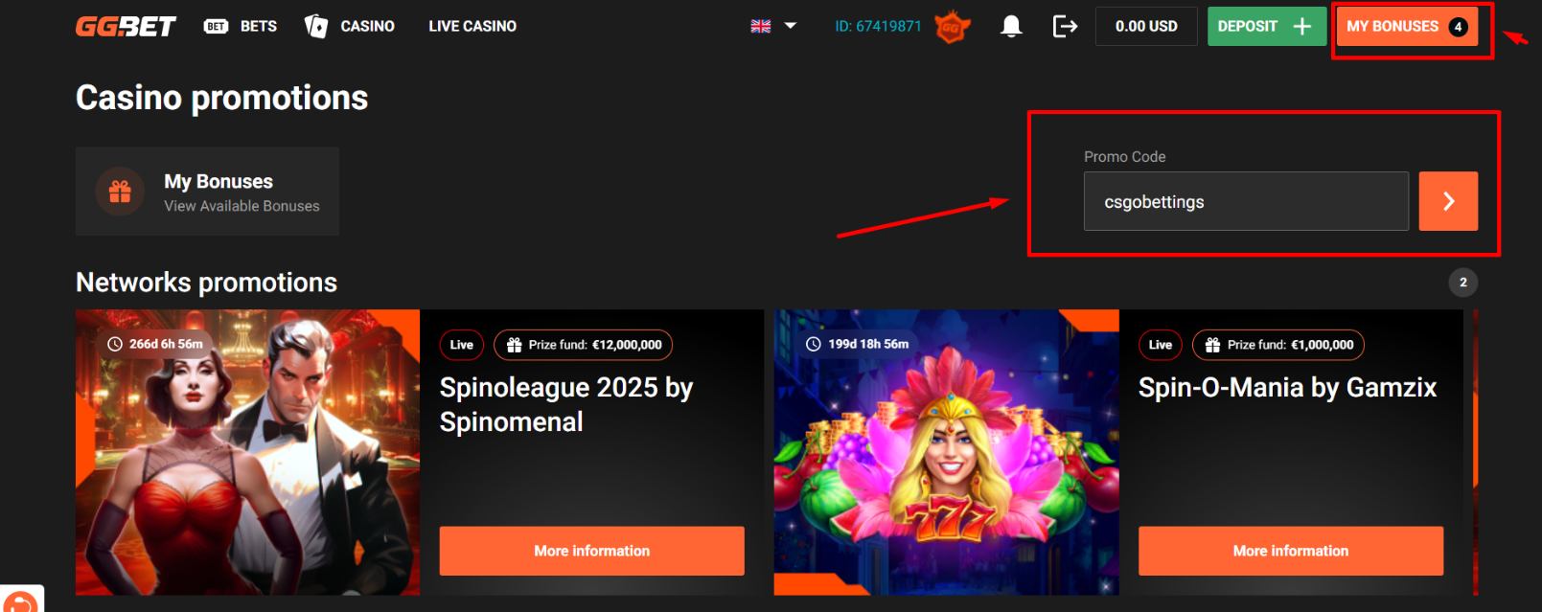Open the Casino menu item
The image size is (1542, 612).
[350, 26]
